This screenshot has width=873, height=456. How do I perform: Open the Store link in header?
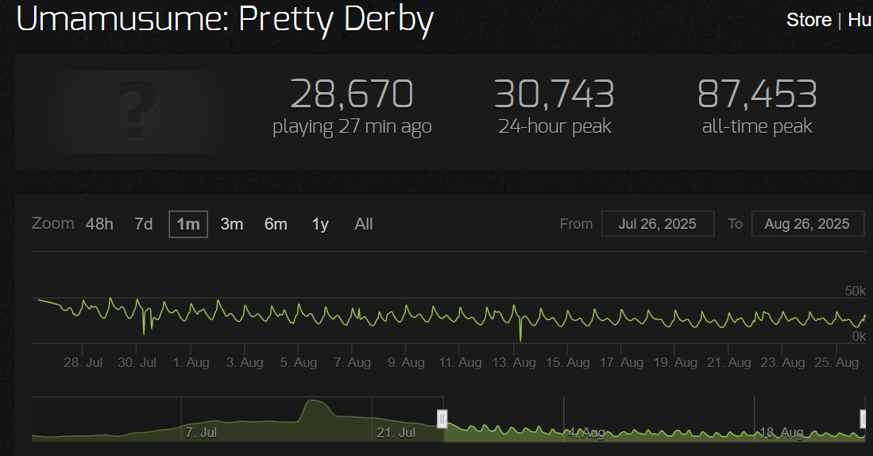coord(809,20)
